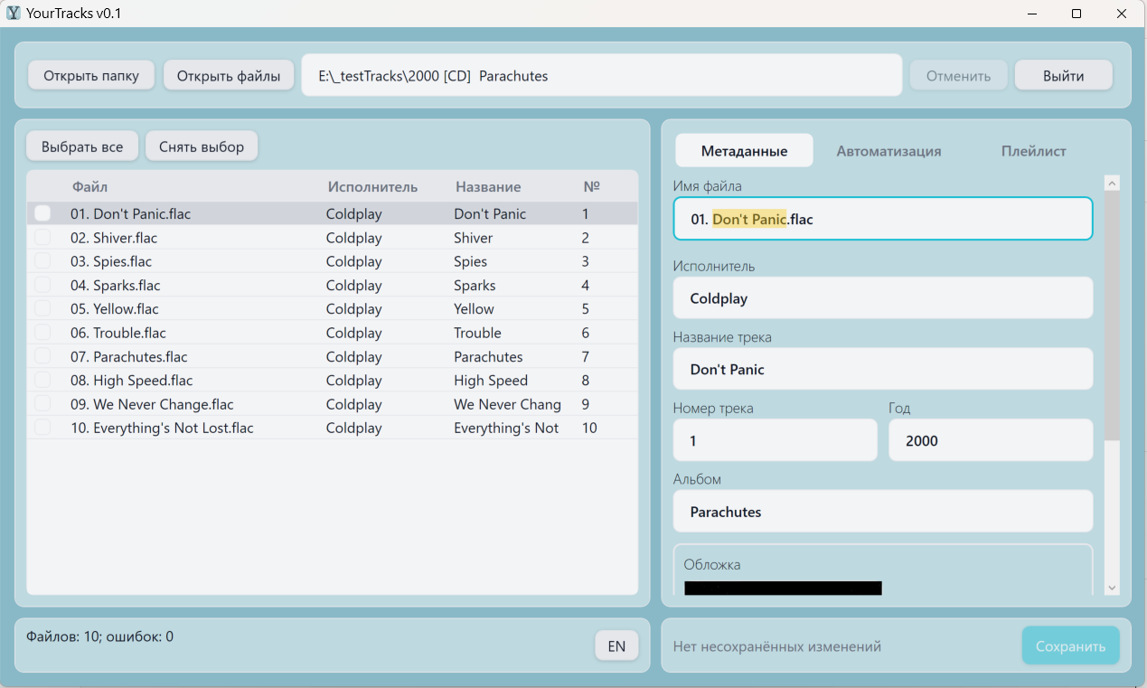Close the YourTracks window
Viewport: 1147px width, 688px height.
tap(1122, 14)
